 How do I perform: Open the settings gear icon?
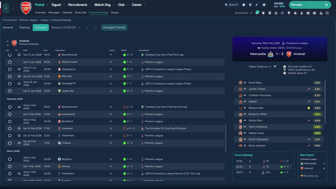point(264,5)
